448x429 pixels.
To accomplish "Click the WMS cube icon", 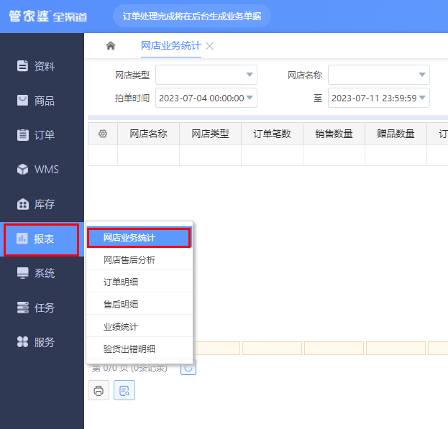I will pos(22,170).
